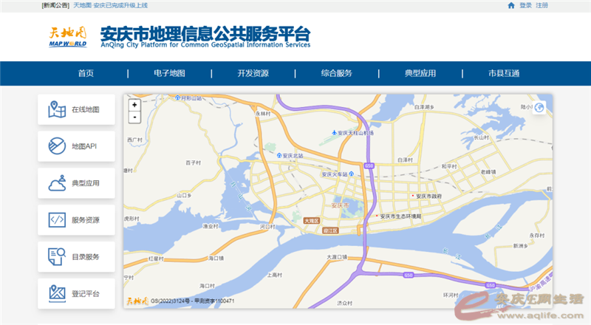Image resolution: width=591 pixels, height=325 pixels.
Task: Click the 服务资源 code brackets icon
Action: click(57, 219)
